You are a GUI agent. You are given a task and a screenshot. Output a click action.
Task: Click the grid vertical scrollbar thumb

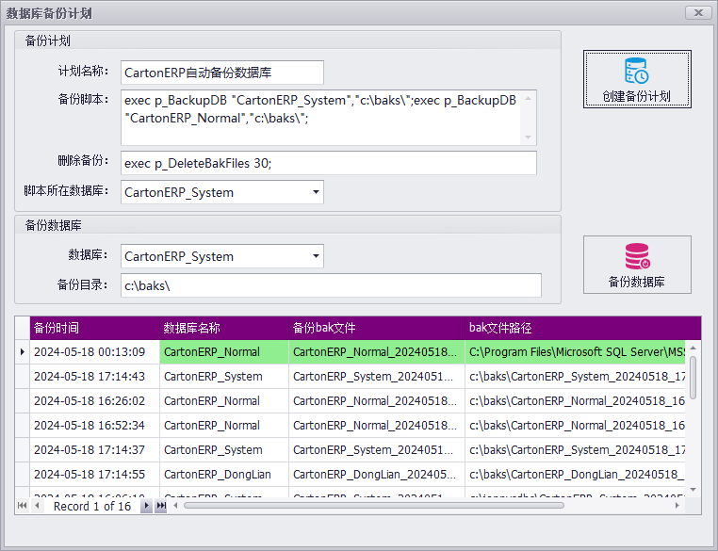click(694, 378)
